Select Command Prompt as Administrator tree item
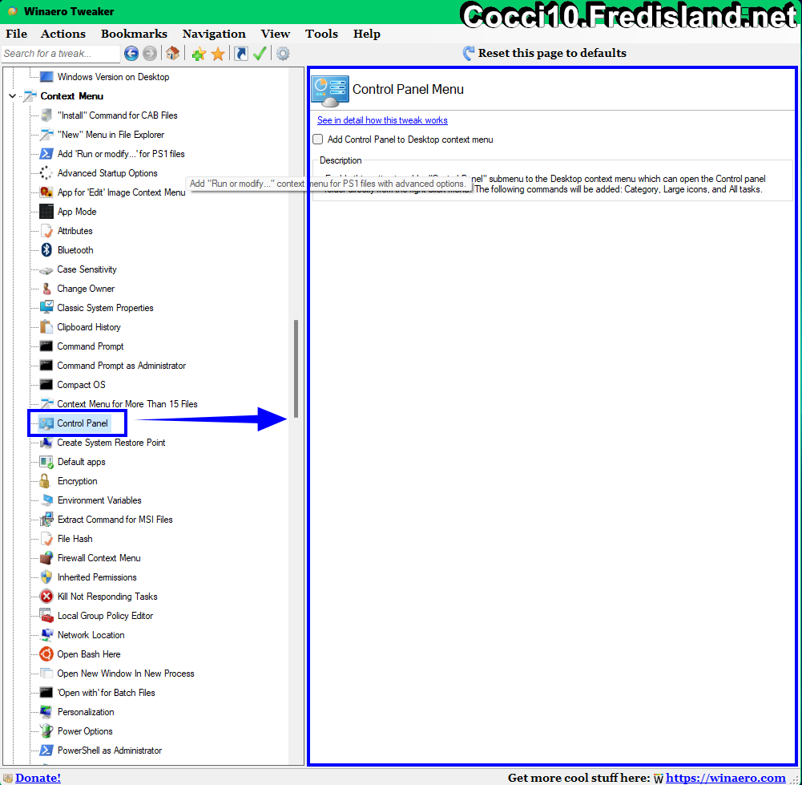 click(121, 366)
